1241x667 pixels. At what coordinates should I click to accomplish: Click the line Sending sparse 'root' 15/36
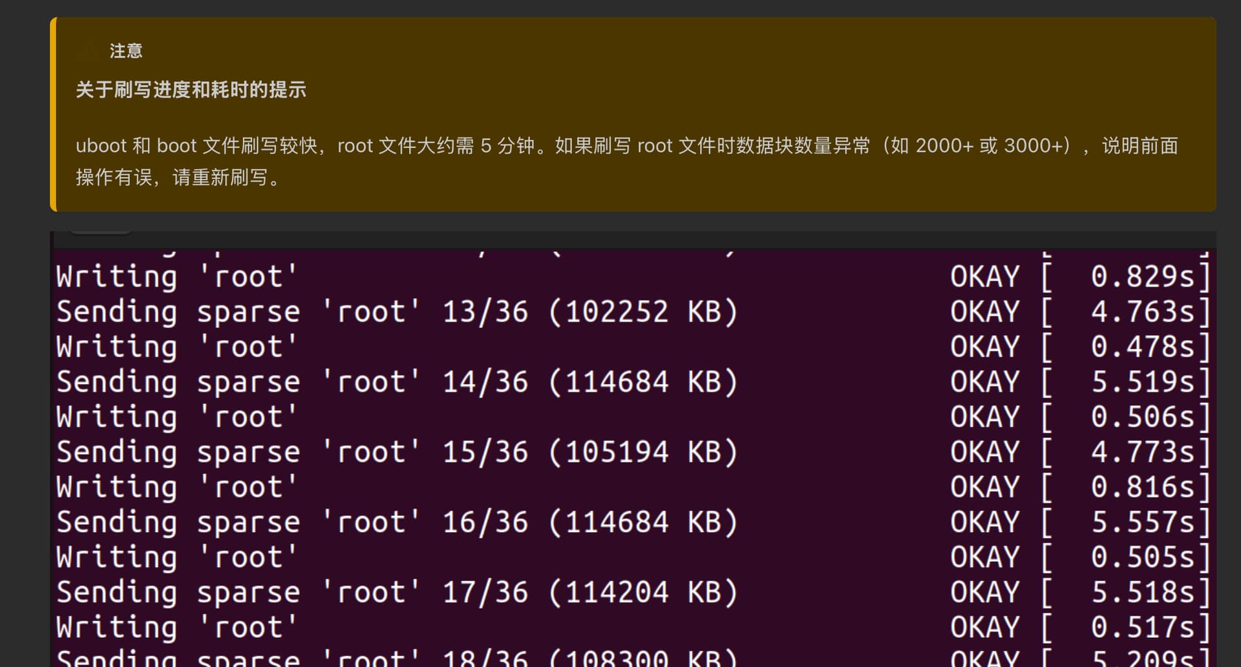(396, 452)
